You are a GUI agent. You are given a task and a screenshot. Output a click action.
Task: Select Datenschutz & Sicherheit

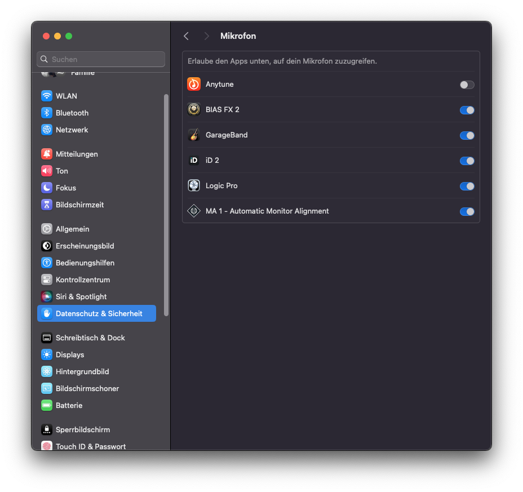pos(97,313)
